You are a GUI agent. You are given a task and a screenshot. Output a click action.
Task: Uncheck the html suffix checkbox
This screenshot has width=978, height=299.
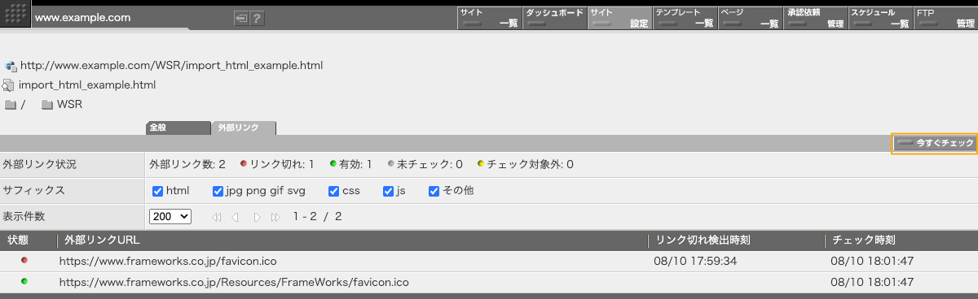(x=158, y=191)
